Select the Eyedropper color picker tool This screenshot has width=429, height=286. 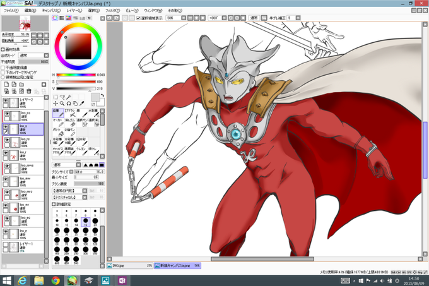click(x=82, y=104)
